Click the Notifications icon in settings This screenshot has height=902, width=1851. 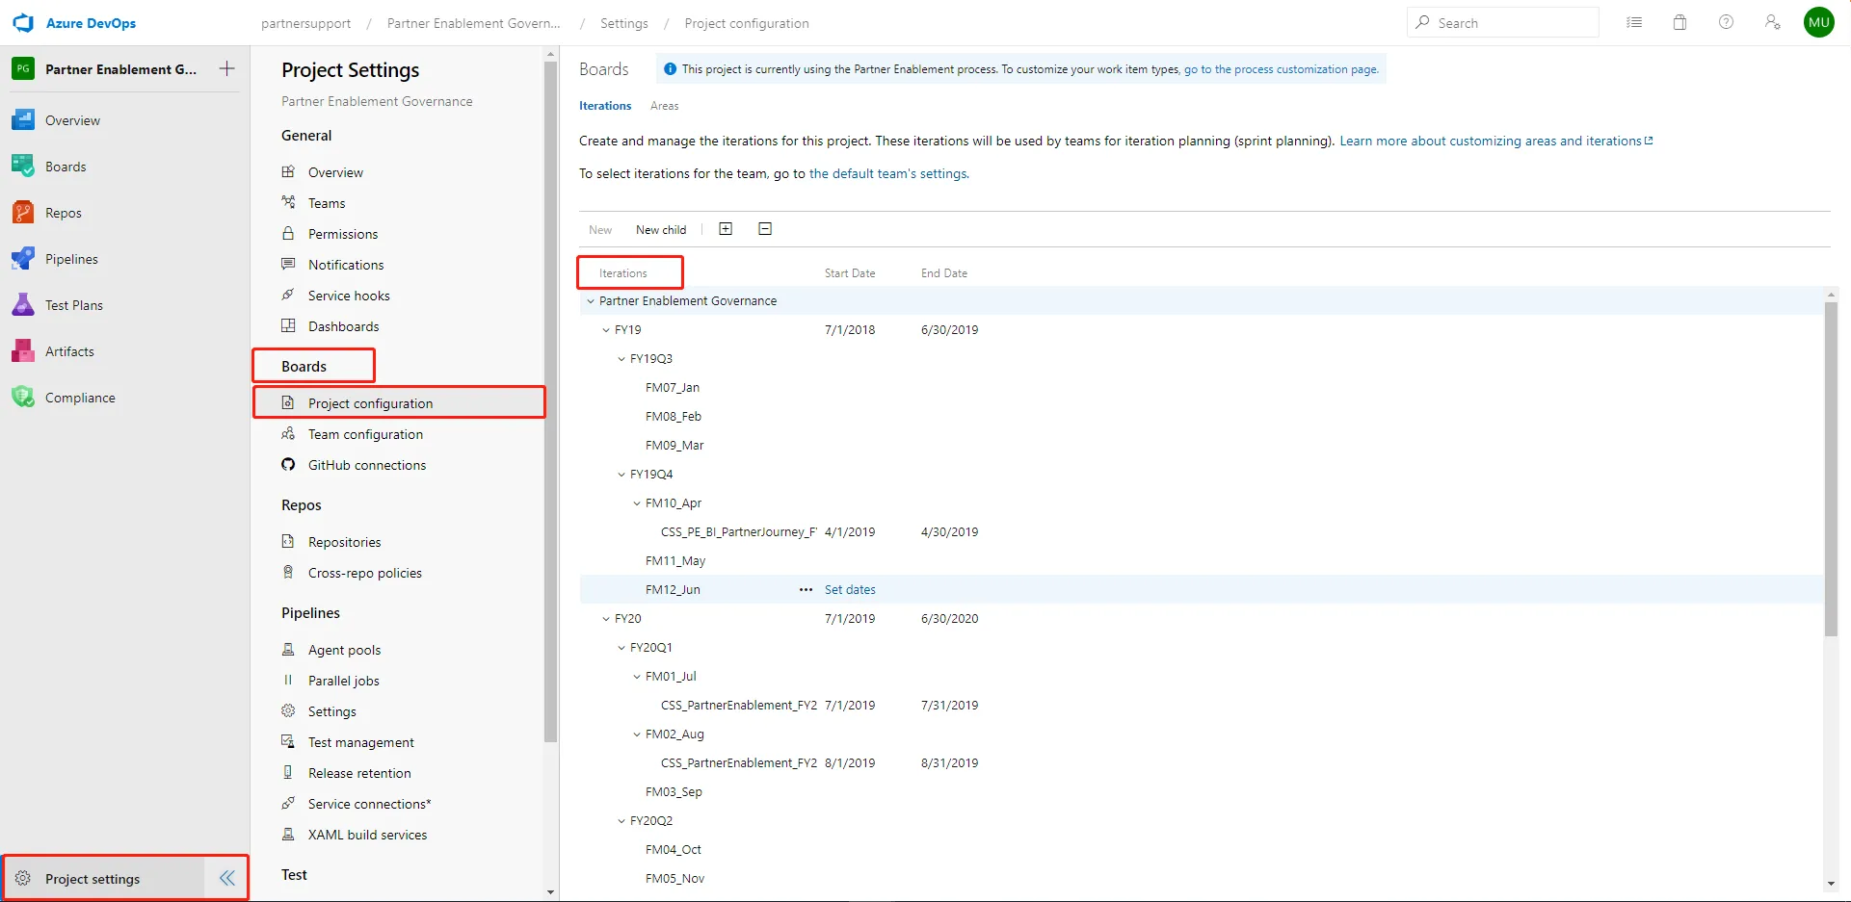pyautogui.click(x=288, y=264)
